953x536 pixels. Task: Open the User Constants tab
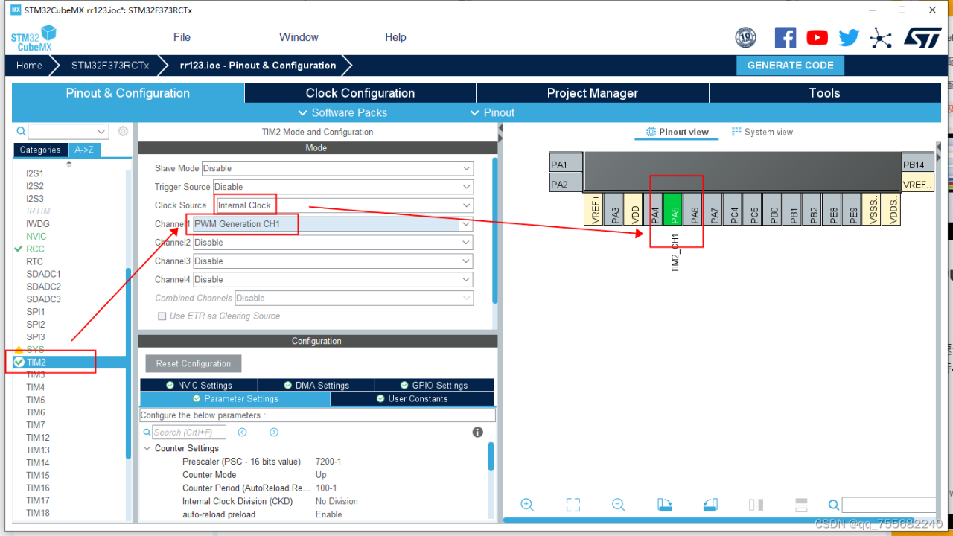point(412,399)
